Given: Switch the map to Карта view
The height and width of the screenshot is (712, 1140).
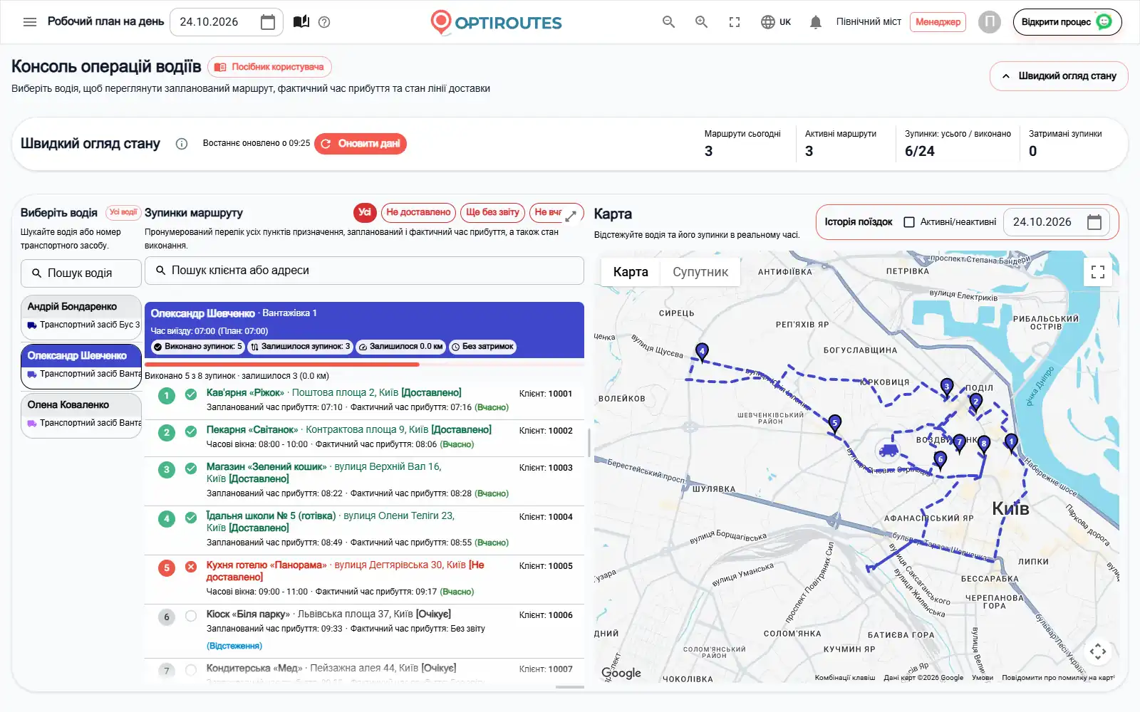Looking at the screenshot, I should click(631, 272).
